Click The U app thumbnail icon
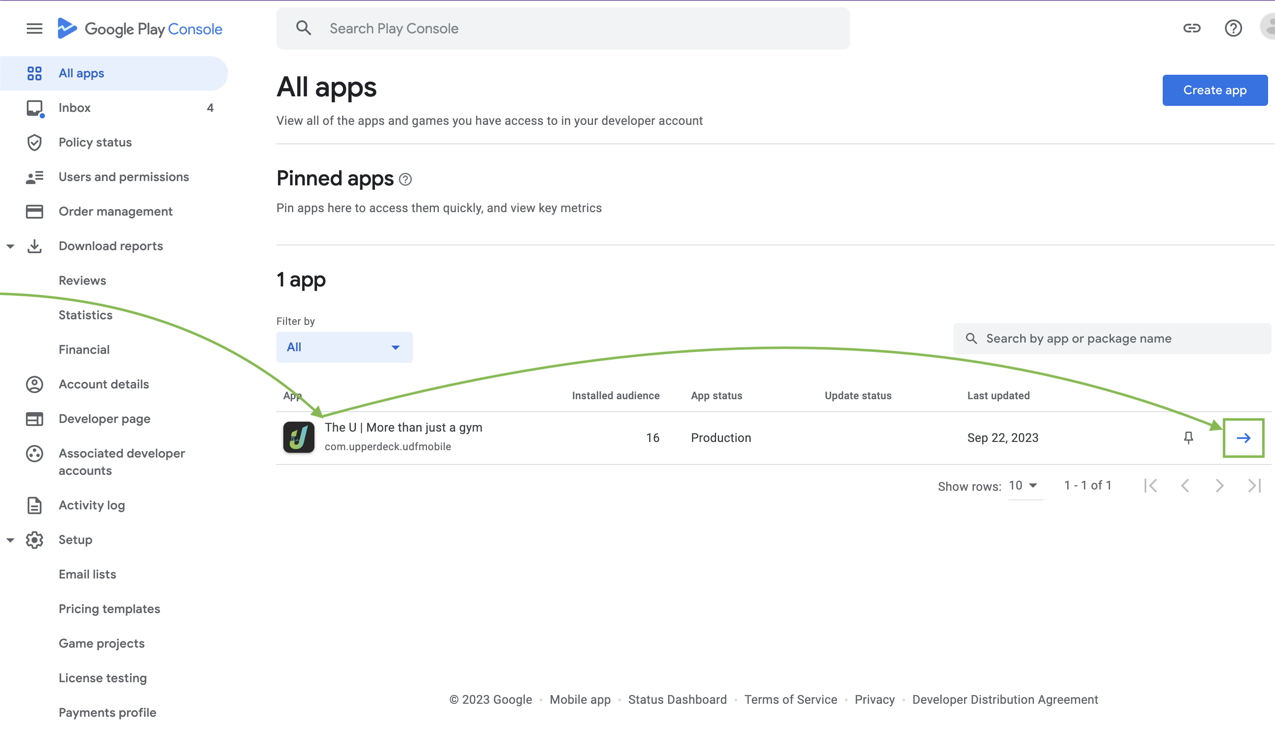The height and width of the screenshot is (731, 1275). pos(298,437)
